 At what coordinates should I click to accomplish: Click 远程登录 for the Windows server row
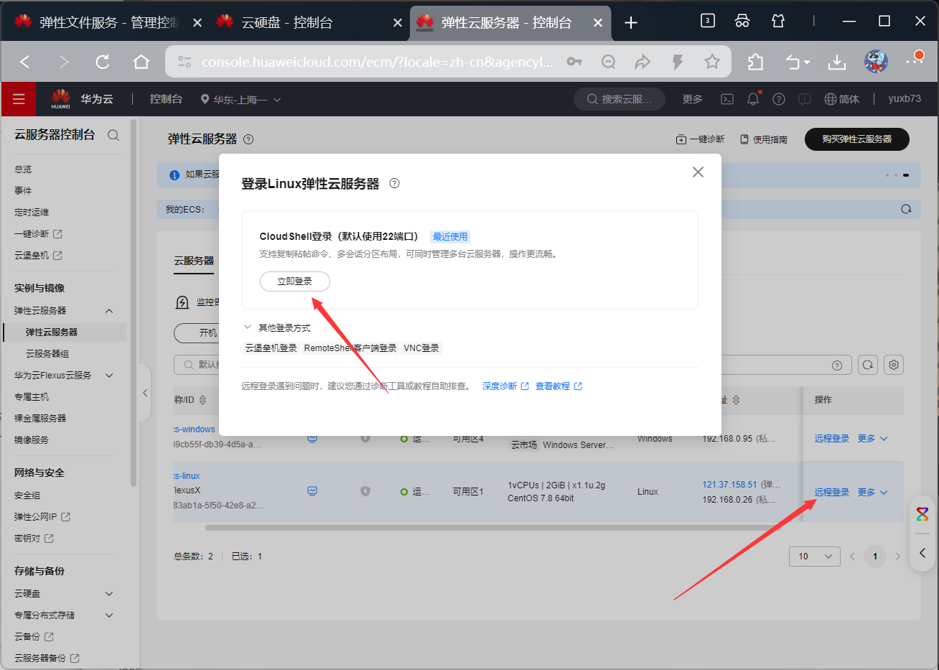[831, 439]
